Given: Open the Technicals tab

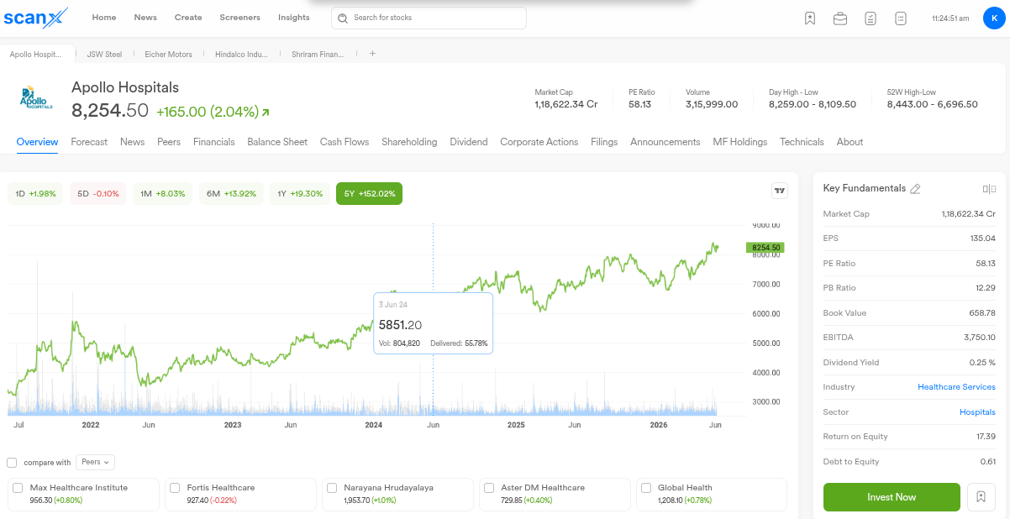Looking at the screenshot, I should [802, 142].
